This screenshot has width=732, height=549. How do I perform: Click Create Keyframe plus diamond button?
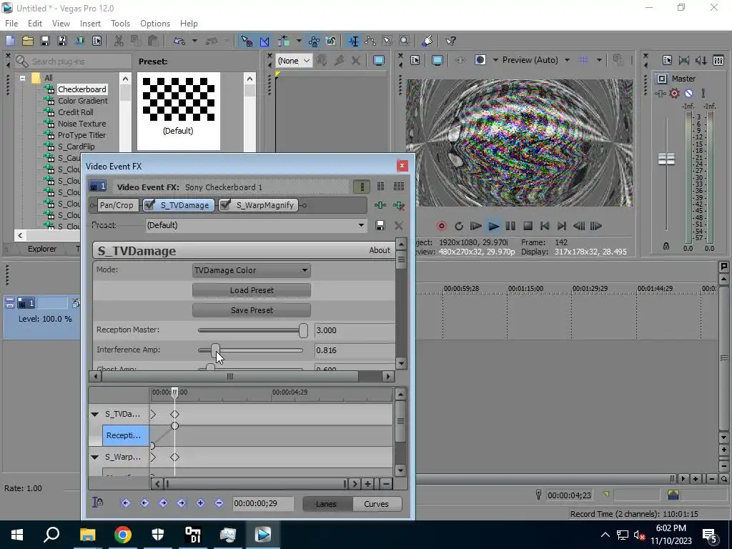coord(200,503)
